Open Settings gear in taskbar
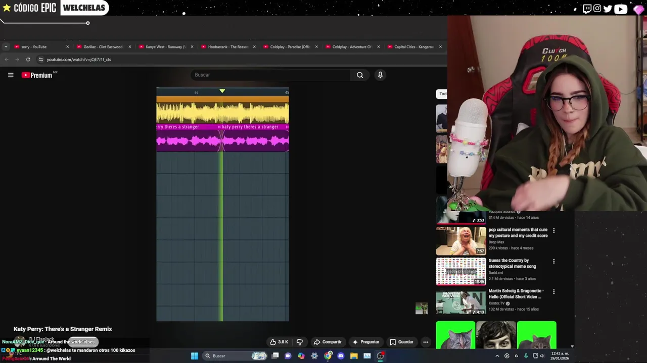The width and height of the screenshot is (647, 363). pos(314,356)
